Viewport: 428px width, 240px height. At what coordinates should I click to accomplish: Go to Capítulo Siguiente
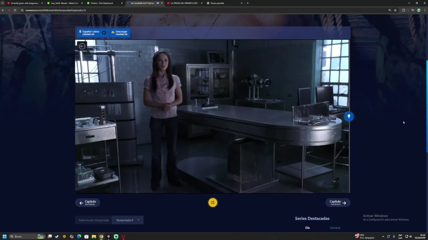point(338,202)
